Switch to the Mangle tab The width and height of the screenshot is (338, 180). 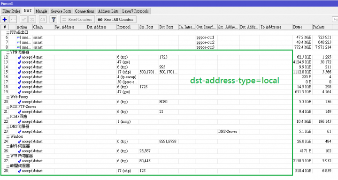(x=41, y=11)
